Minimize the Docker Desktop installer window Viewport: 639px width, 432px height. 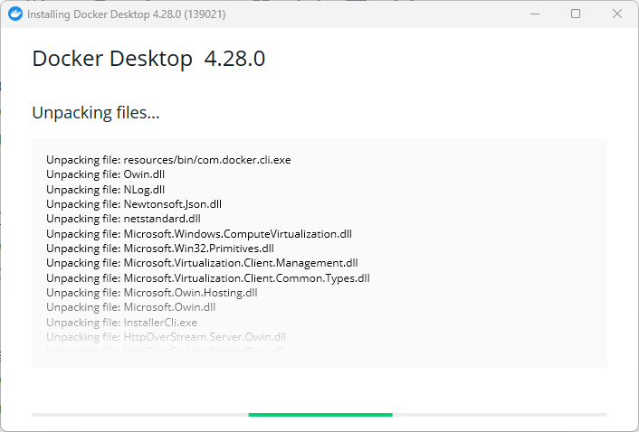535,14
